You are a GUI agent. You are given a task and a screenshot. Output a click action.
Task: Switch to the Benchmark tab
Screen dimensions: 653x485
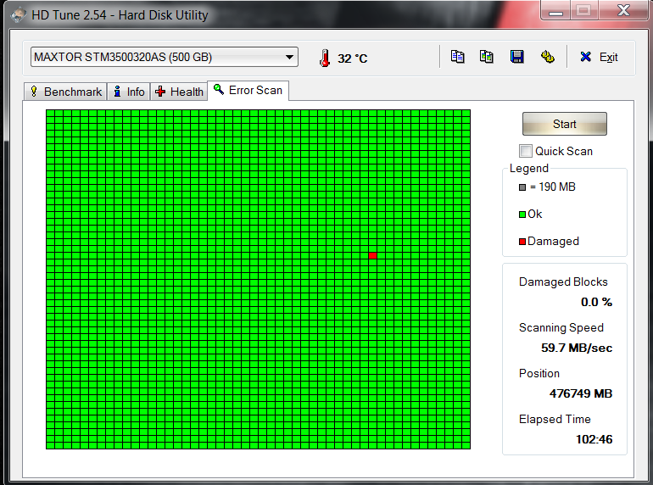65,92
